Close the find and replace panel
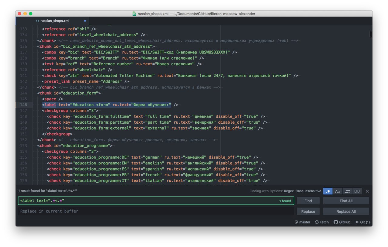Image resolution: width=388 pixels, height=247 pixels. (367, 191)
